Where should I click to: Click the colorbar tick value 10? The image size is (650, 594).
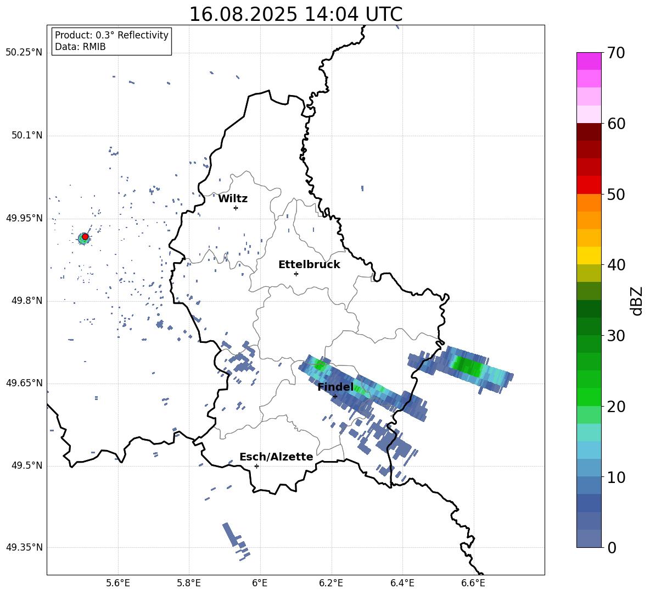pyautogui.click(x=616, y=477)
